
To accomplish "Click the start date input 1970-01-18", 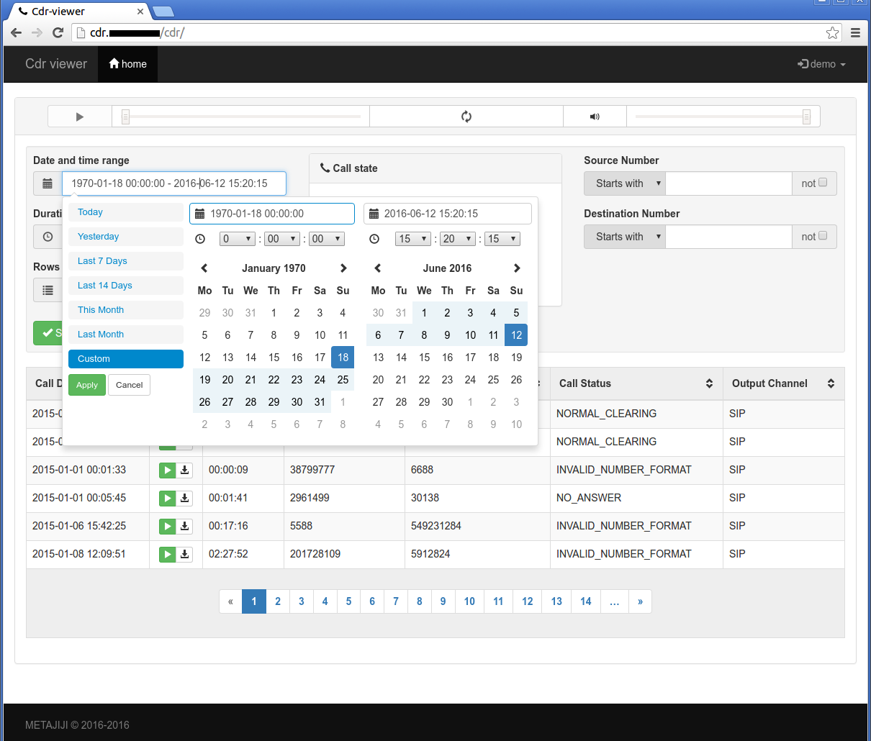I will (x=272, y=214).
